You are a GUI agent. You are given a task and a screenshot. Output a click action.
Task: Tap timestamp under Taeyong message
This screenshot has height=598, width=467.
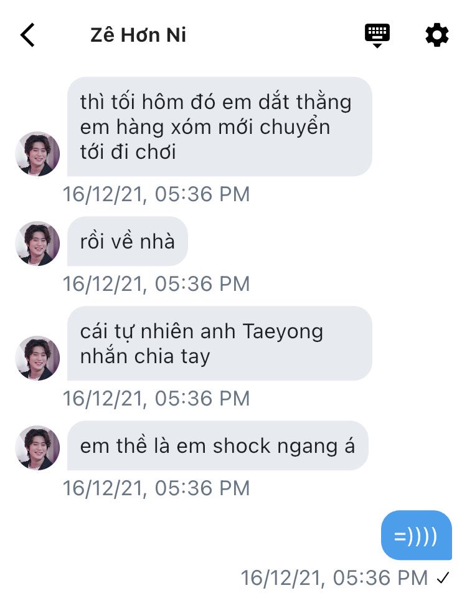(x=156, y=399)
